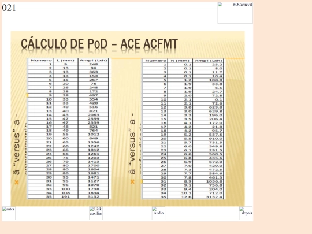This screenshot has height=234, width=312.
Task: Go to previous slide via 'antes' icon
Action: tap(9, 213)
